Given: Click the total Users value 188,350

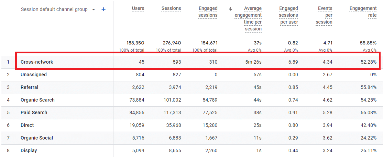Looking at the screenshot, I should click(x=135, y=43).
